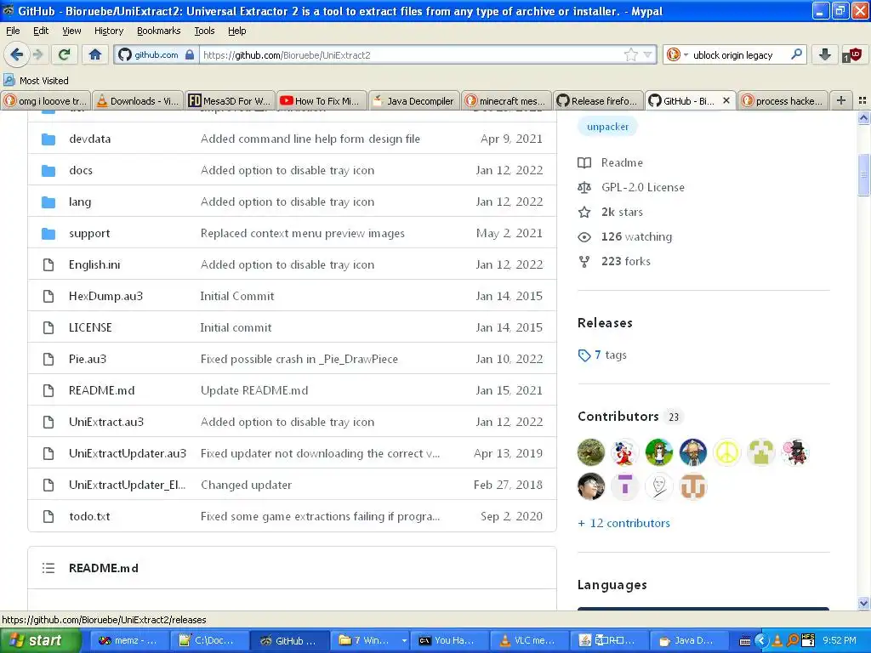Image resolution: width=871 pixels, height=653 pixels.
Task: Bookmark this page with the star icon
Action: [x=630, y=54]
